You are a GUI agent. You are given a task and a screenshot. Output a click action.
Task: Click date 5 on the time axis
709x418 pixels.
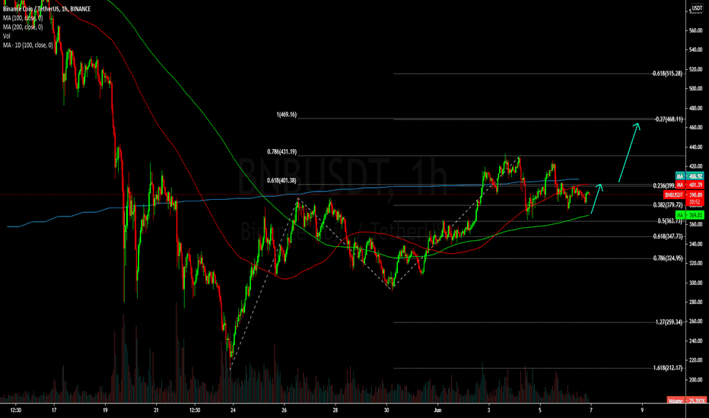(540, 410)
